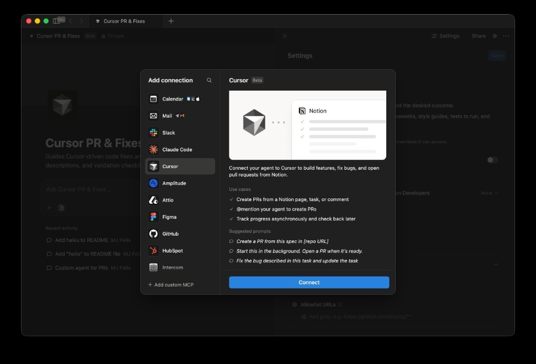This screenshot has width=536, height=364.
Task: Click the expand-sidebar double chevron
Action: pyautogui.click(x=284, y=36)
